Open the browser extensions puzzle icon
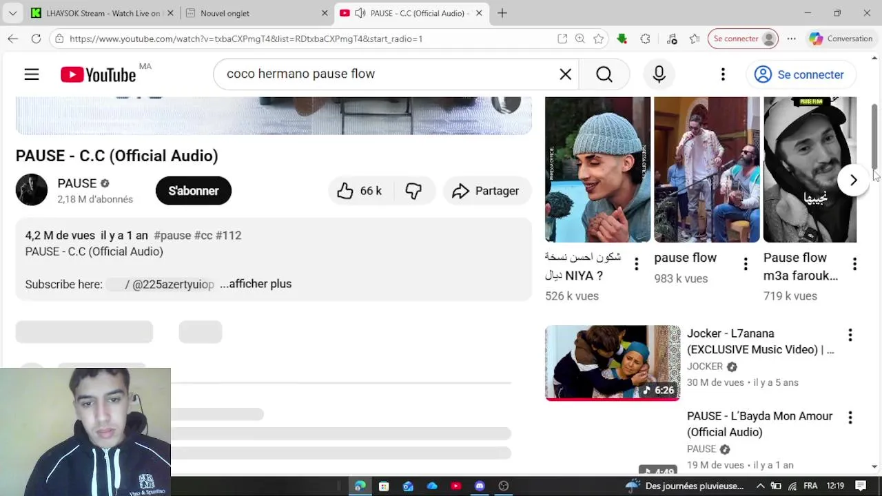The height and width of the screenshot is (496, 882). tap(645, 39)
